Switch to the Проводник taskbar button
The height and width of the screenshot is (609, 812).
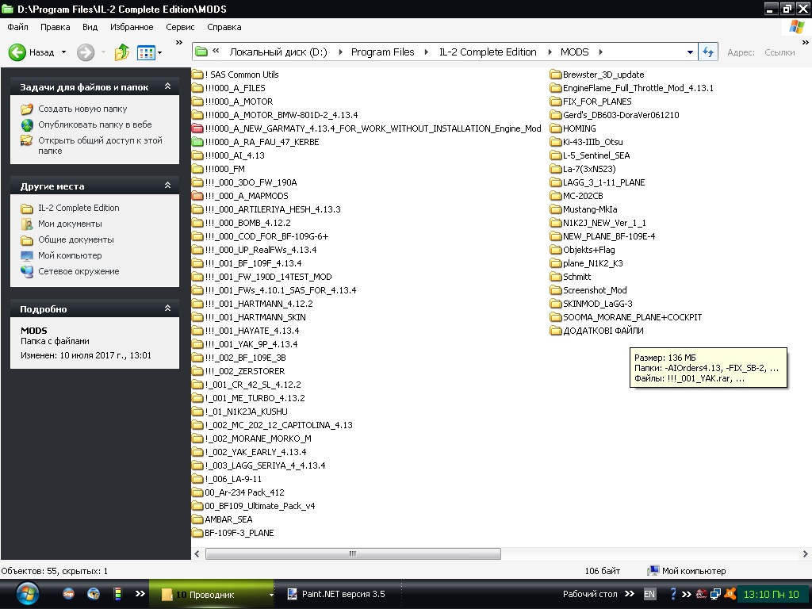tap(213, 594)
